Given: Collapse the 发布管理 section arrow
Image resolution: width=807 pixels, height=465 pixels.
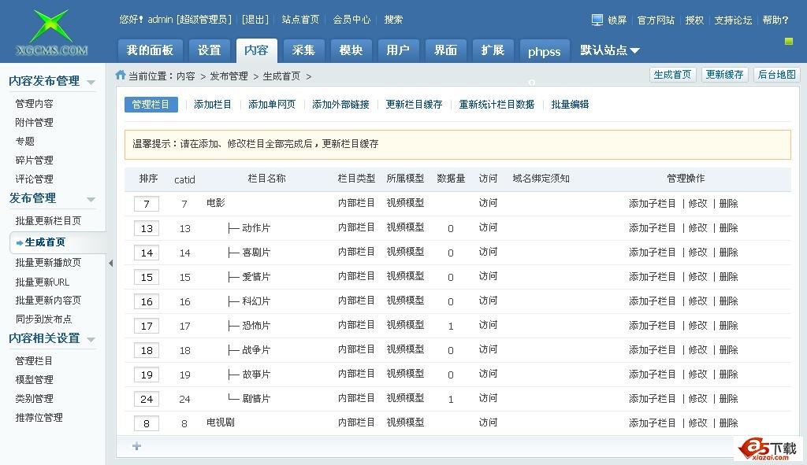Looking at the screenshot, I should pyautogui.click(x=91, y=199).
